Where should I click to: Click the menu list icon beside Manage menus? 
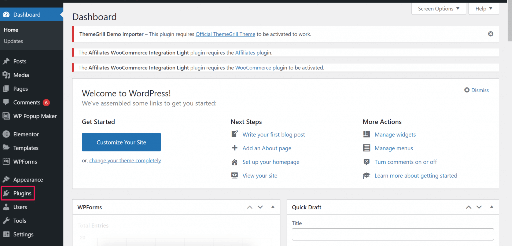point(366,148)
